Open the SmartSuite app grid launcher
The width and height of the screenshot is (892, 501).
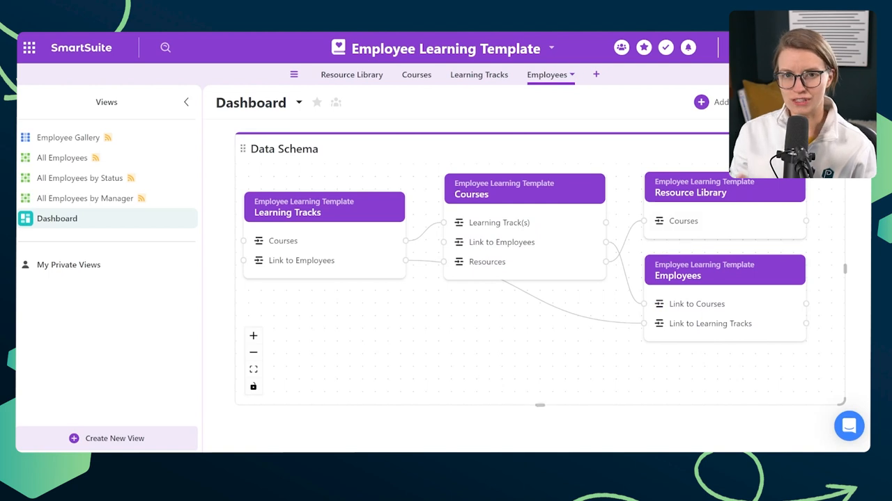point(29,47)
